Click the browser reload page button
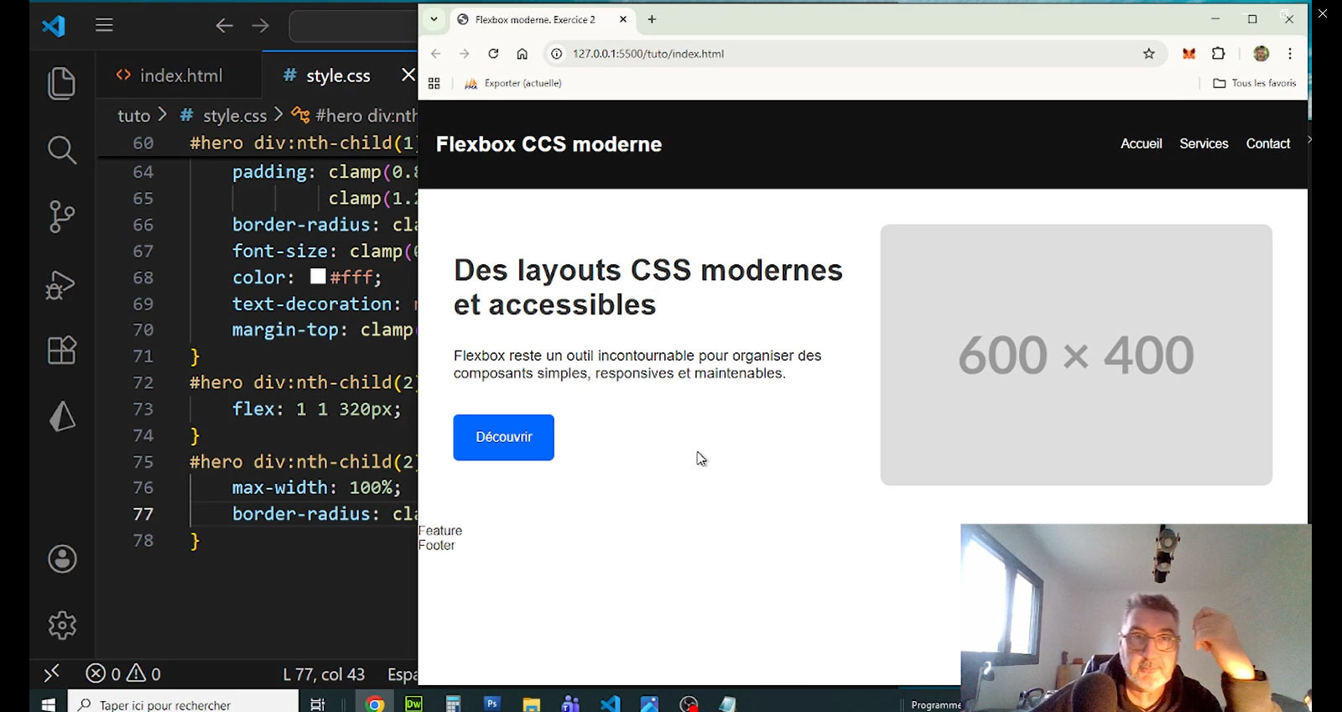The width and height of the screenshot is (1342, 712). 493,54
